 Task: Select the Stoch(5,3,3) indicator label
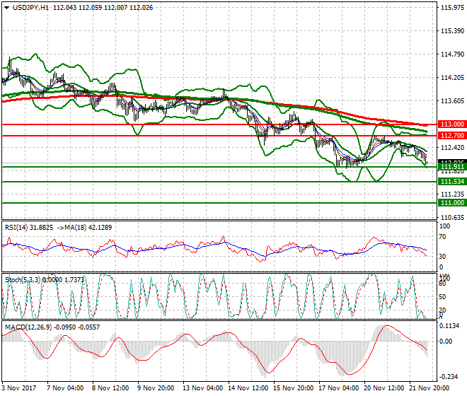(23, 279)
